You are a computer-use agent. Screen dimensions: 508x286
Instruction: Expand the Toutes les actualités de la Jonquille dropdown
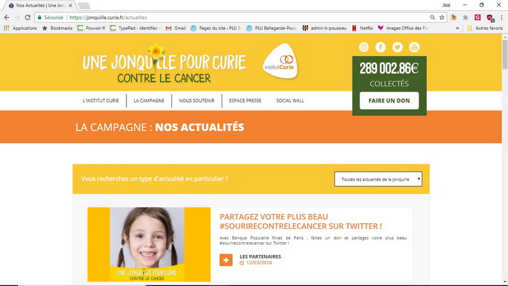pyautogui.click(x=378, y=179)
